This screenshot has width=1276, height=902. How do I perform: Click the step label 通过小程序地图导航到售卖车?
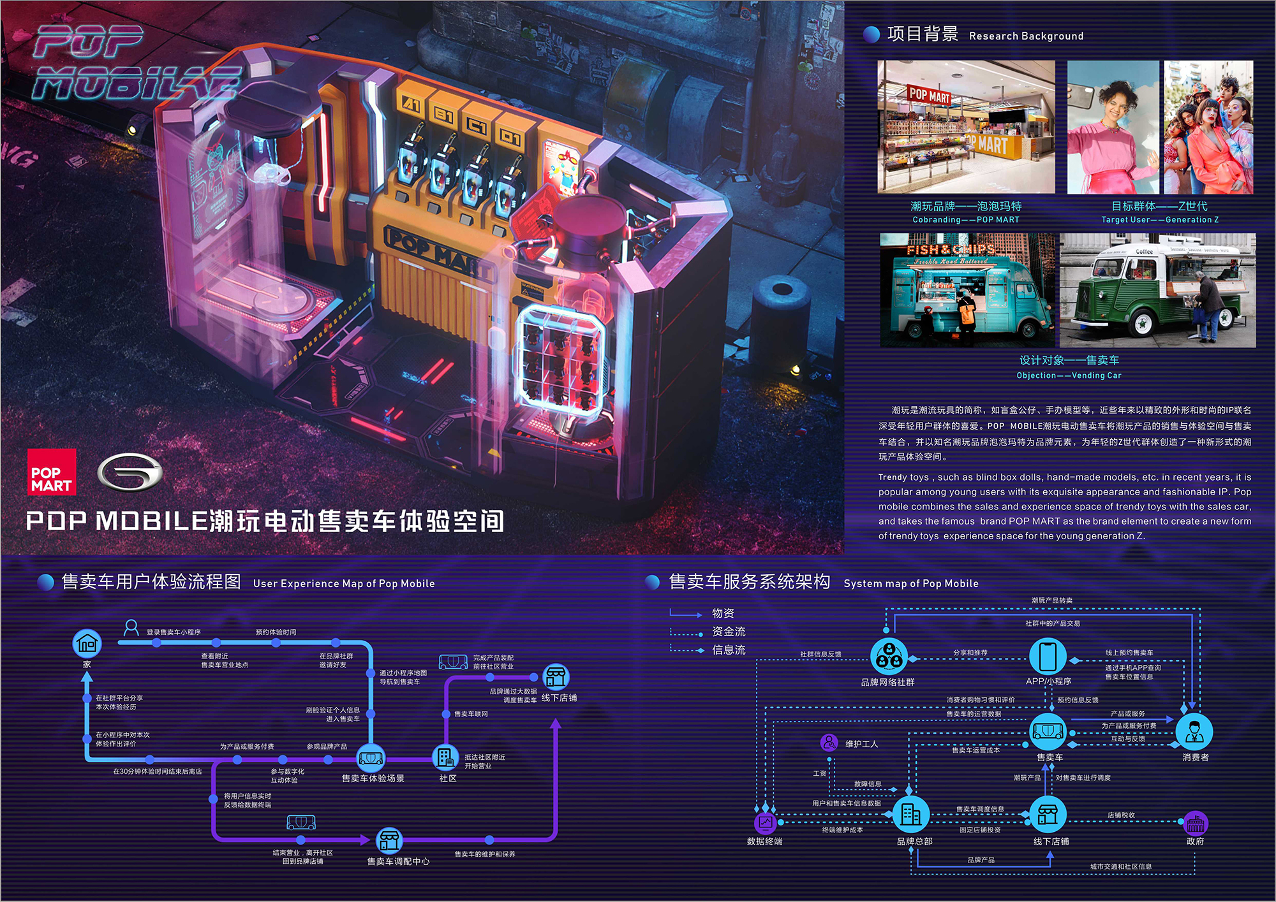(x=403, y=677)
